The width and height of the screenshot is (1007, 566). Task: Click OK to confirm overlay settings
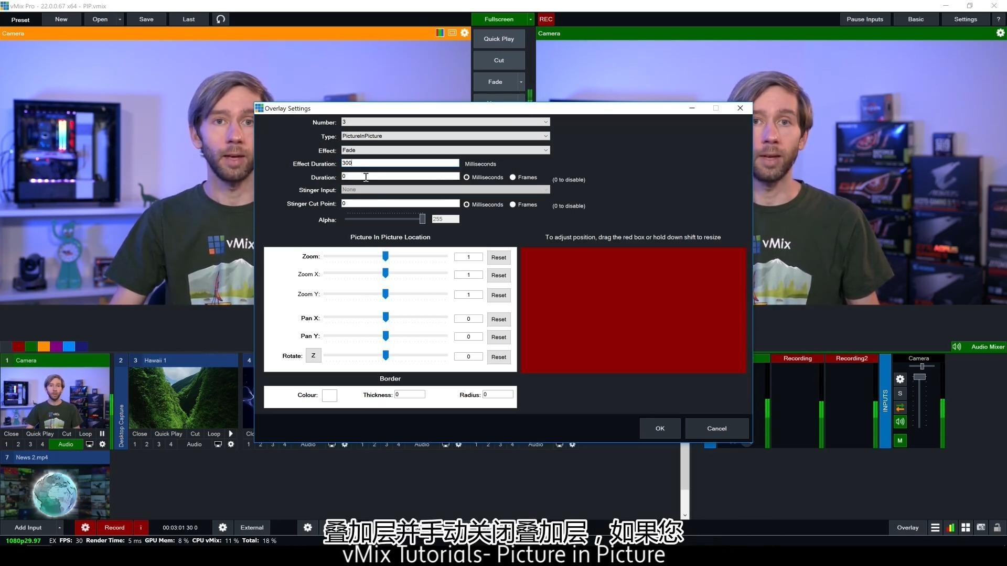click(659, 428)
